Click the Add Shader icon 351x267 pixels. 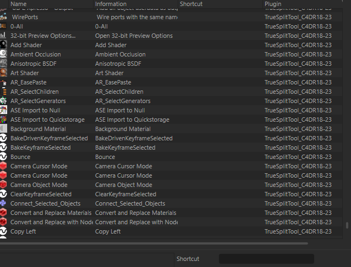pyautogui.click(x=3, y=45)
